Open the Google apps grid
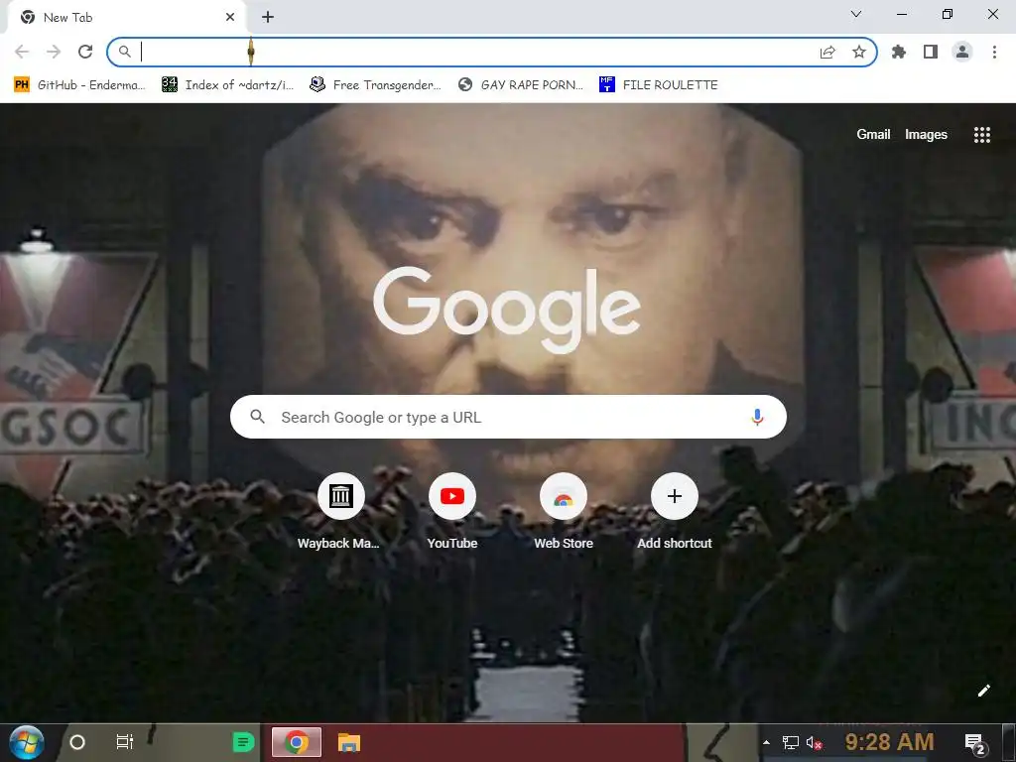1016x762 pixels. click(x=982, y=134)
